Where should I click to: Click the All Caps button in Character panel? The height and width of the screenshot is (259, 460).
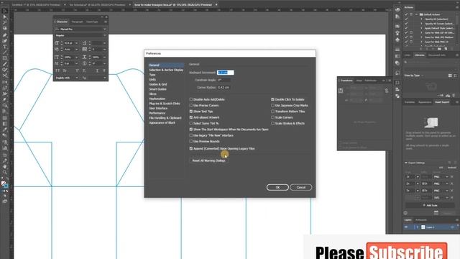point(57,71)
